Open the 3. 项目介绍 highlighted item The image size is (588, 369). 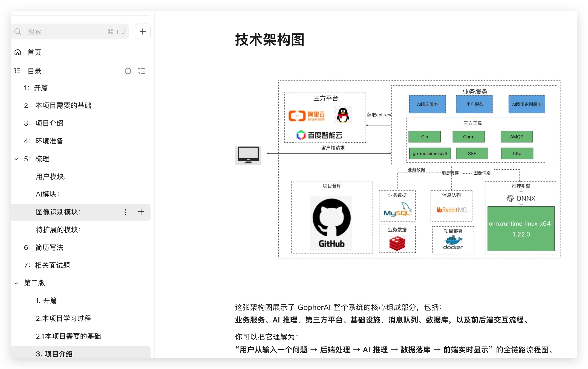click(54, 354)
